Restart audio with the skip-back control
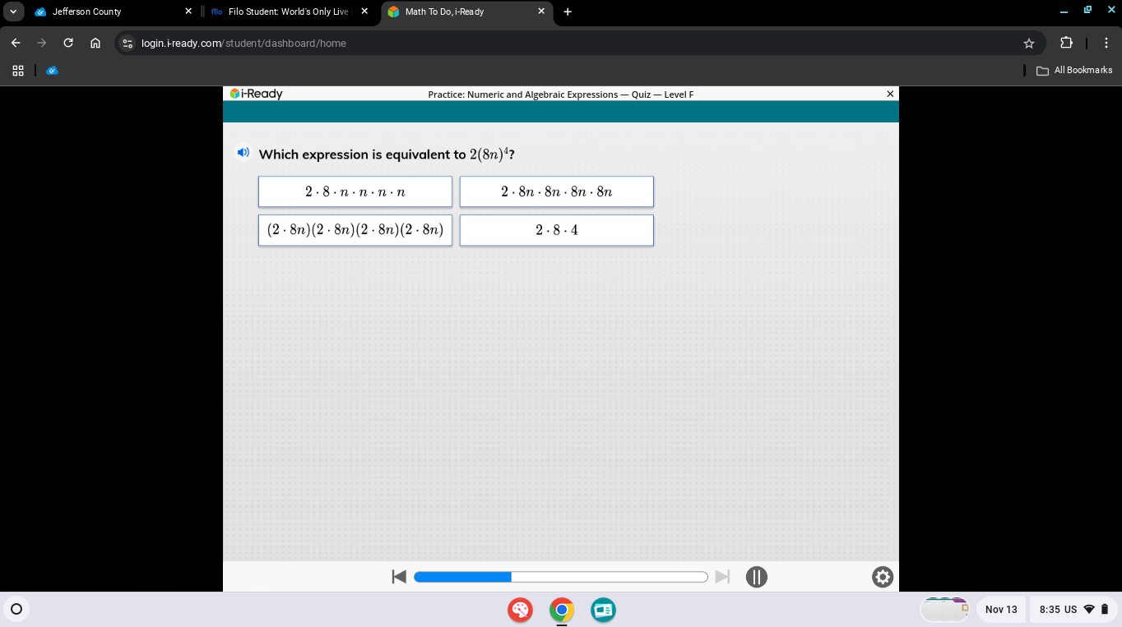The width and height of the screenshot is (1122, 627). click(399, 577)
